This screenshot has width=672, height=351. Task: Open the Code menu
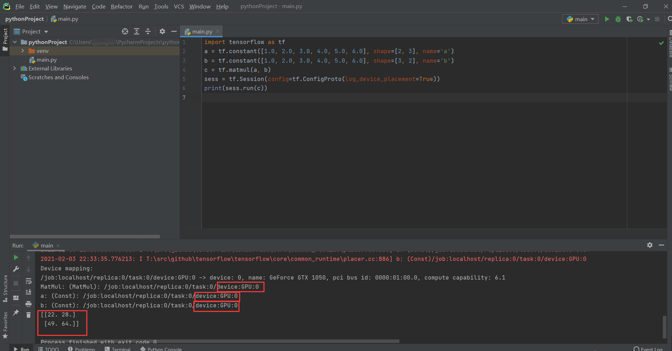(x=99, y=6)
